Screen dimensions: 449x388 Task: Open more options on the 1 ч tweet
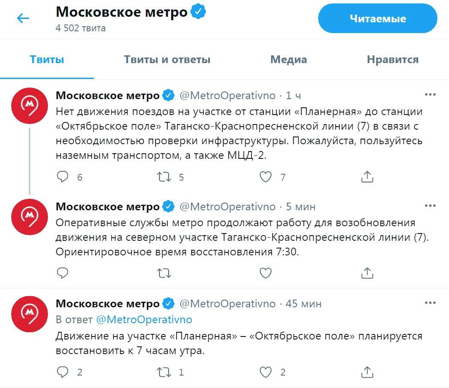pyautogui.click(x=430, y=95)
